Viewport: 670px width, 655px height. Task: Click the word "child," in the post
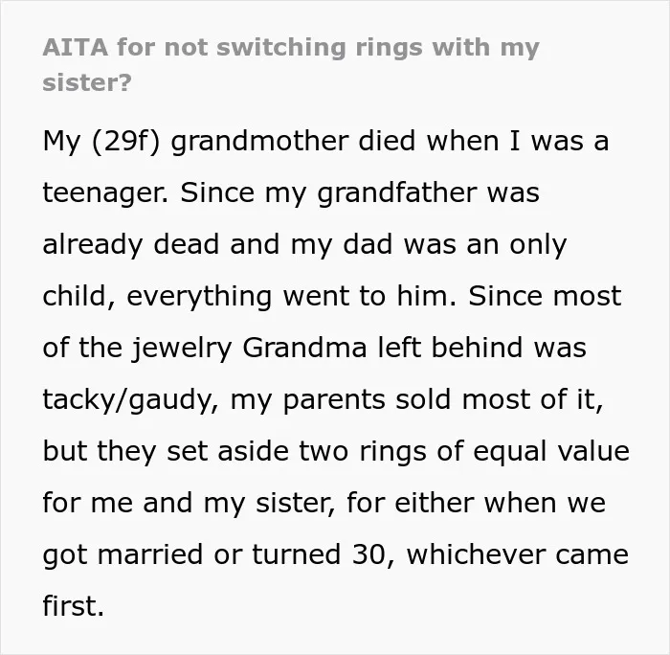click(x=79, y=296)
